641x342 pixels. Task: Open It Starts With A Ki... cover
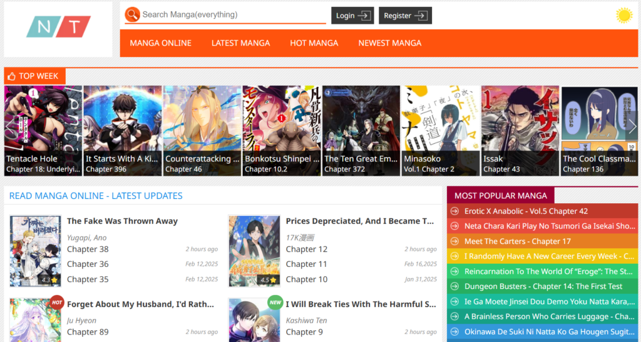click(123, 131)
